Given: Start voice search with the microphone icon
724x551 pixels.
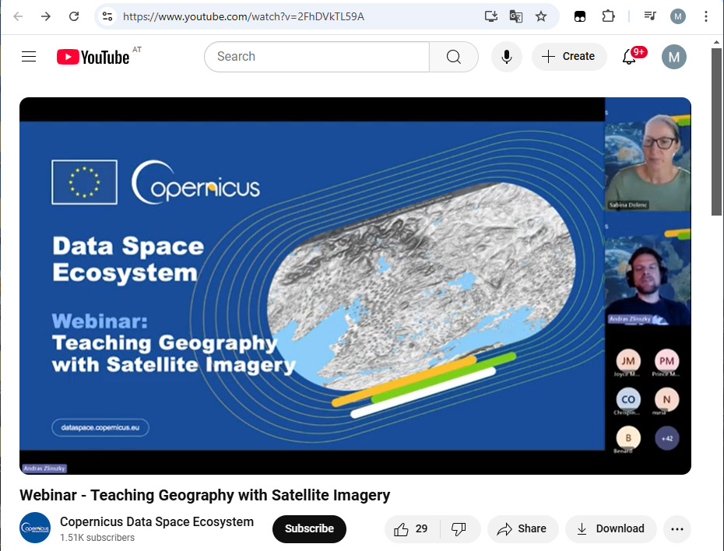Looking at the screenshot, I should pos(507,57).
